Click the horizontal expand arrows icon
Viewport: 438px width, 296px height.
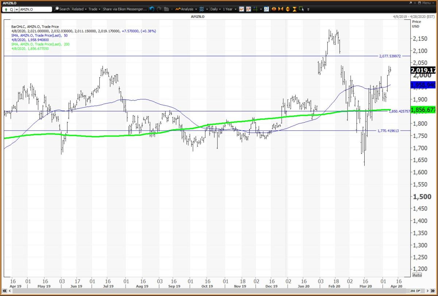click(273, 9)
